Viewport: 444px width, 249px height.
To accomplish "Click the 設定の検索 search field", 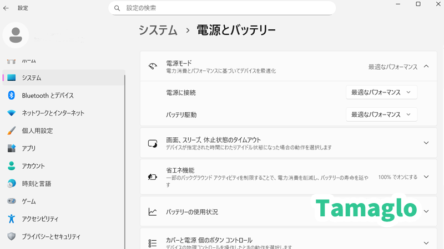I will click(222, 8).
